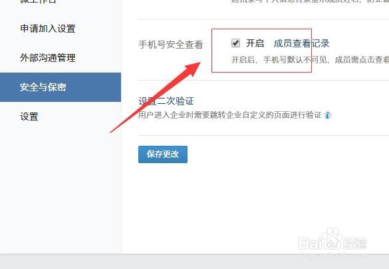Open 申请加入设置 in the sidebar
389x269 pixels.
48,29
